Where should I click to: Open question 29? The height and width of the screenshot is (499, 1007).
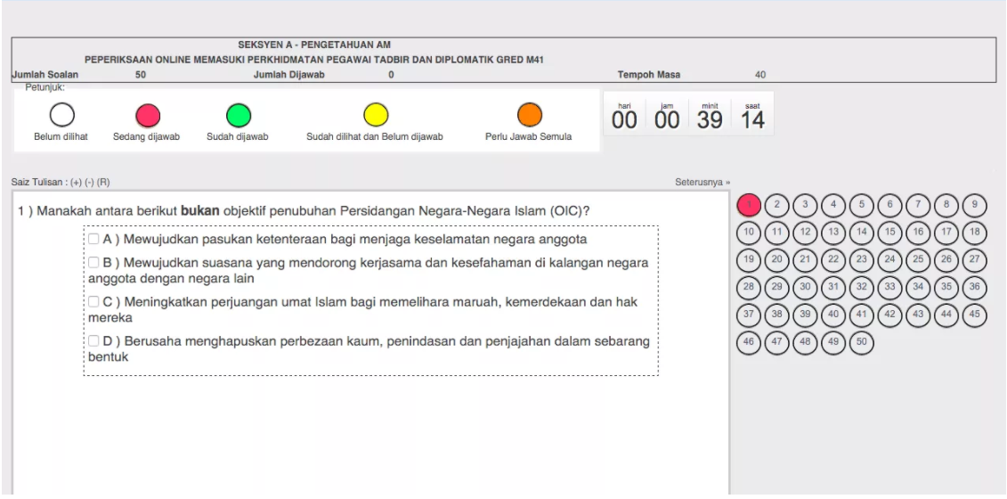click(x=777, y=288)
